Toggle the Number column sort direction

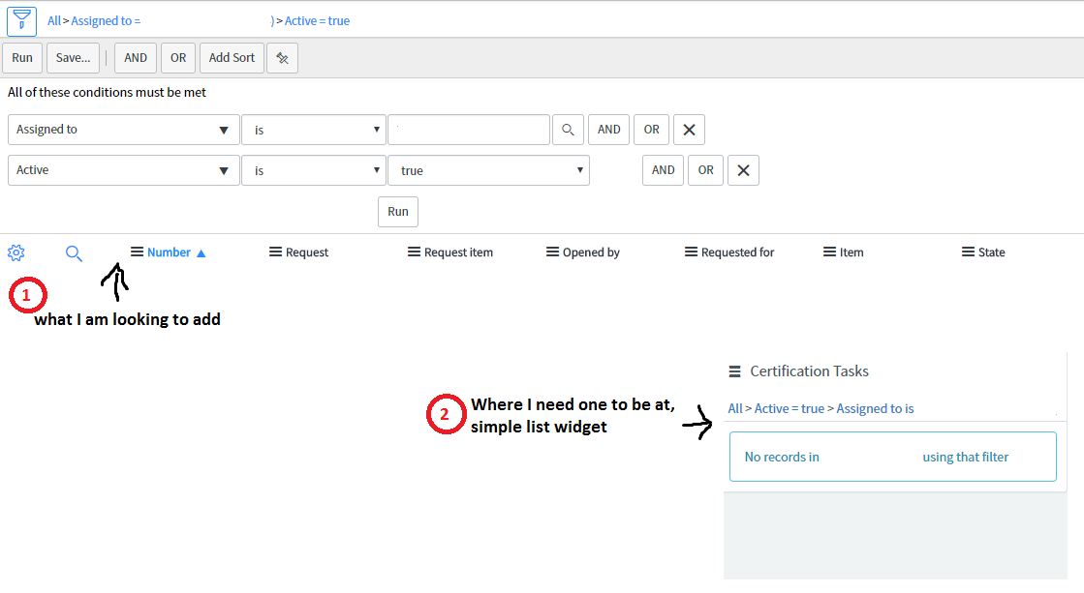(201, 252)
